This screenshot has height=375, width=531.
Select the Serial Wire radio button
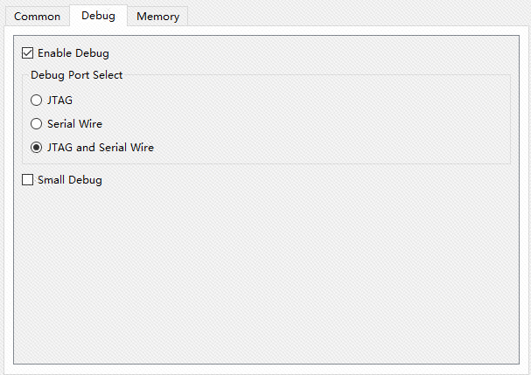[x=36, y=124]
